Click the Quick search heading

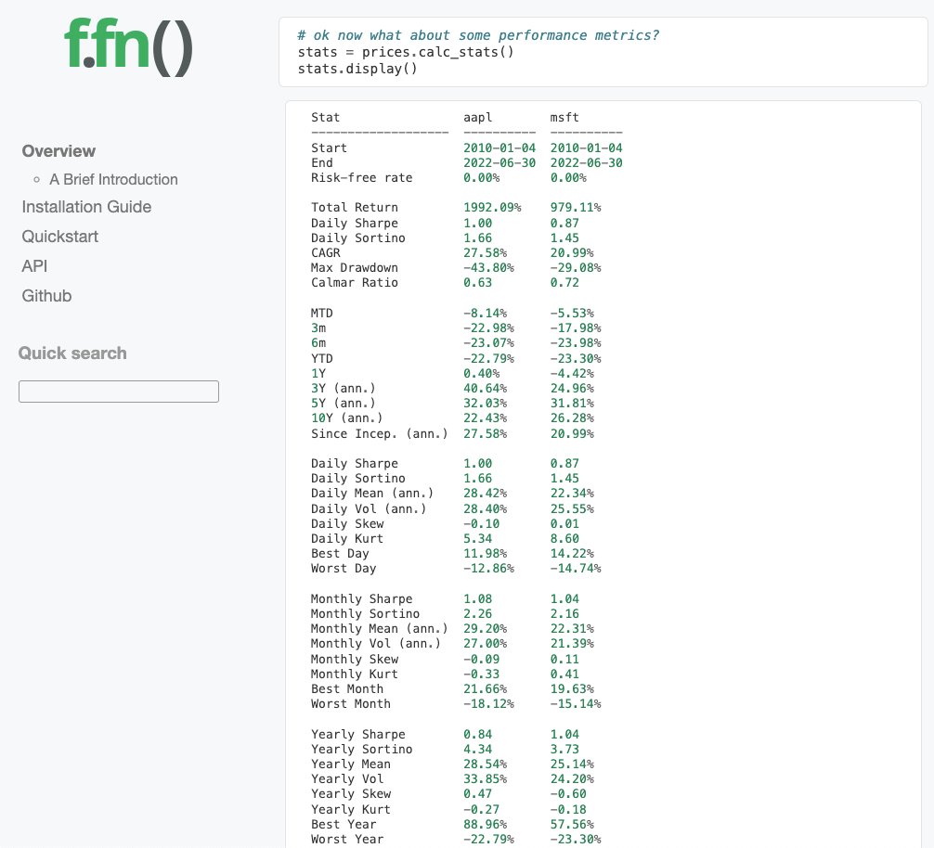pyautogui.click(x=72, y=353)
